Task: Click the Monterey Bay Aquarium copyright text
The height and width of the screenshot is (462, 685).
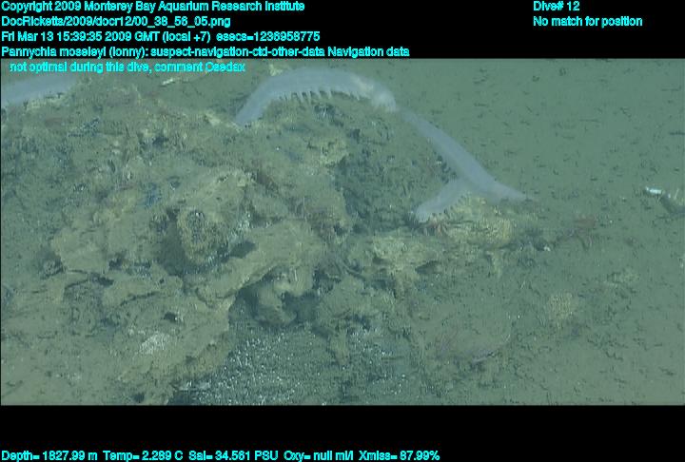Action: pos(152,6)
